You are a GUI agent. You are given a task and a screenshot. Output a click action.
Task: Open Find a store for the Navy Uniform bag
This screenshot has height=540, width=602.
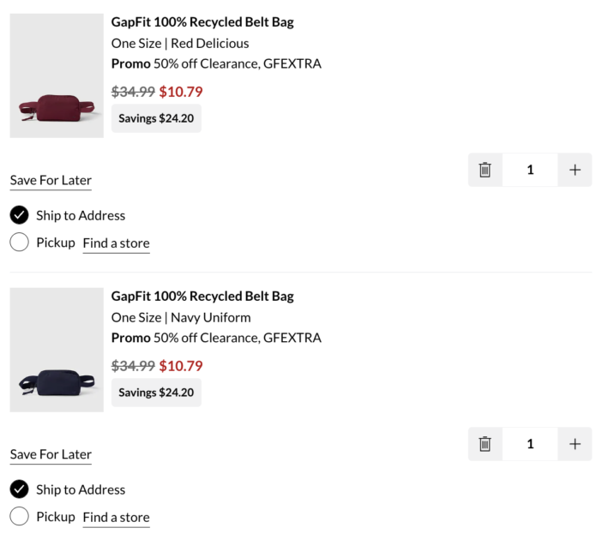pos(116,518)
